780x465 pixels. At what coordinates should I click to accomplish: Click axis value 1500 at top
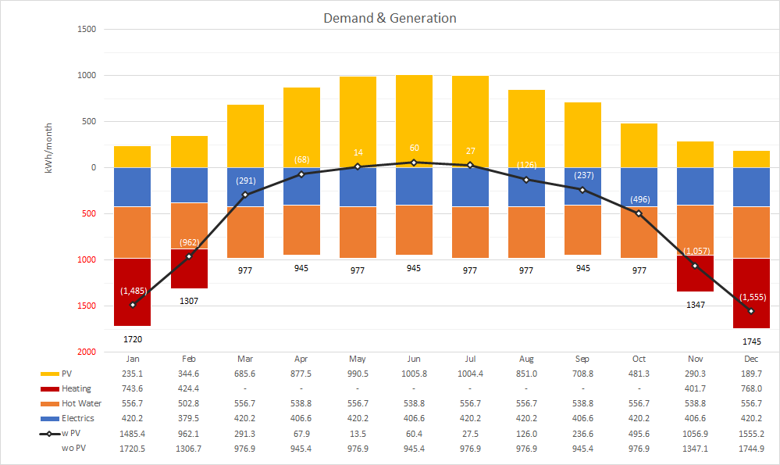pos(87,30)
